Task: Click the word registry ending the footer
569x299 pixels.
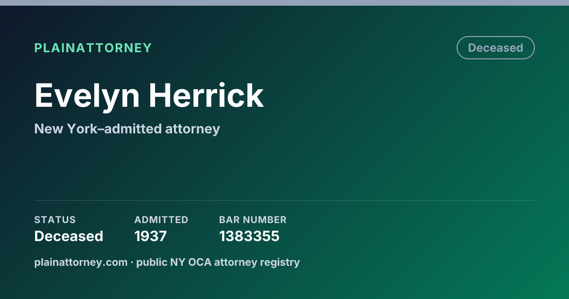Action: (x=282, y=262)
